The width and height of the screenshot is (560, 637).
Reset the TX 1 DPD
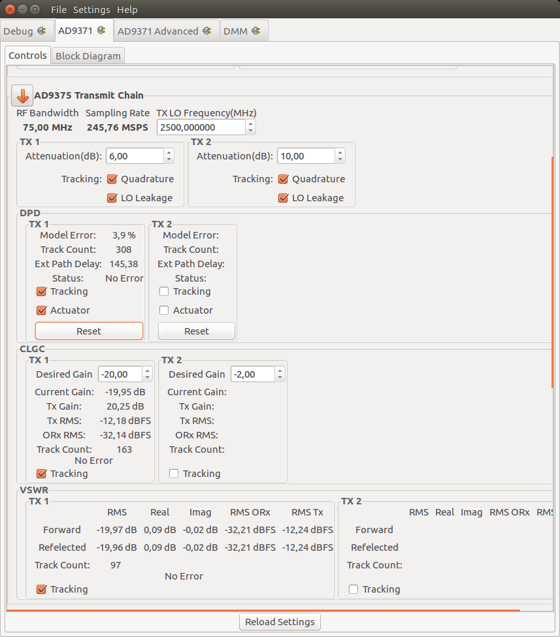89,331
